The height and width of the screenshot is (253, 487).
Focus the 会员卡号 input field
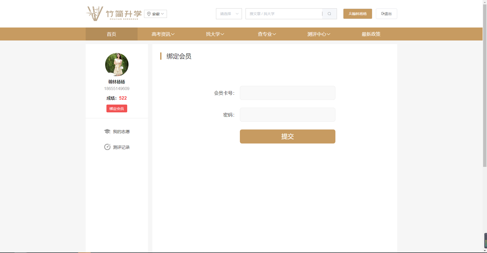(287, 93)
